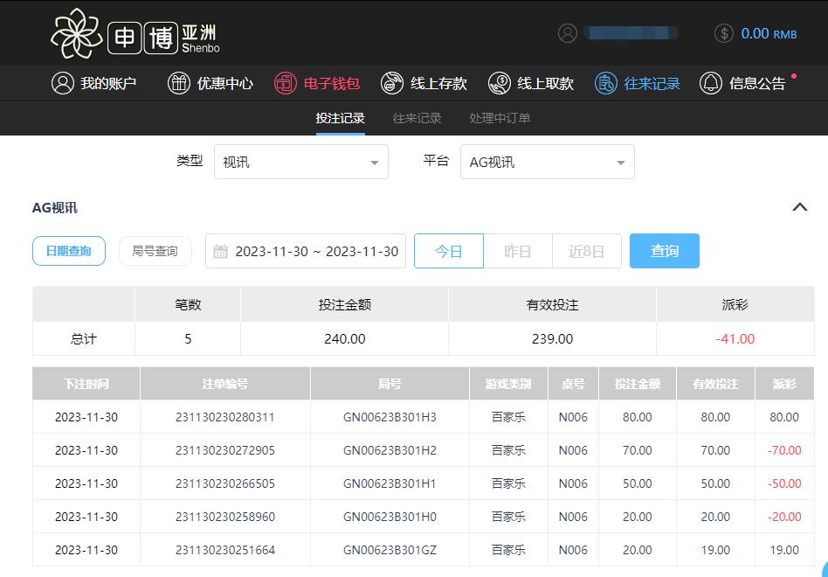Select the 昨日 date range option
This screenshot has width=828, height=577.
point(518,251)
